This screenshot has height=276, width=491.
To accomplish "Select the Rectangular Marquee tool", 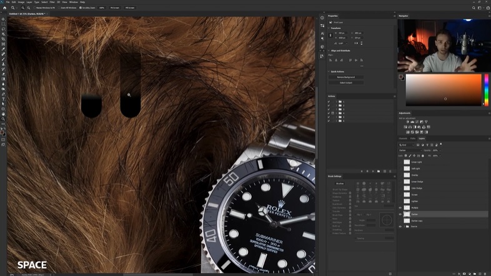I will (x=4, y=24).
